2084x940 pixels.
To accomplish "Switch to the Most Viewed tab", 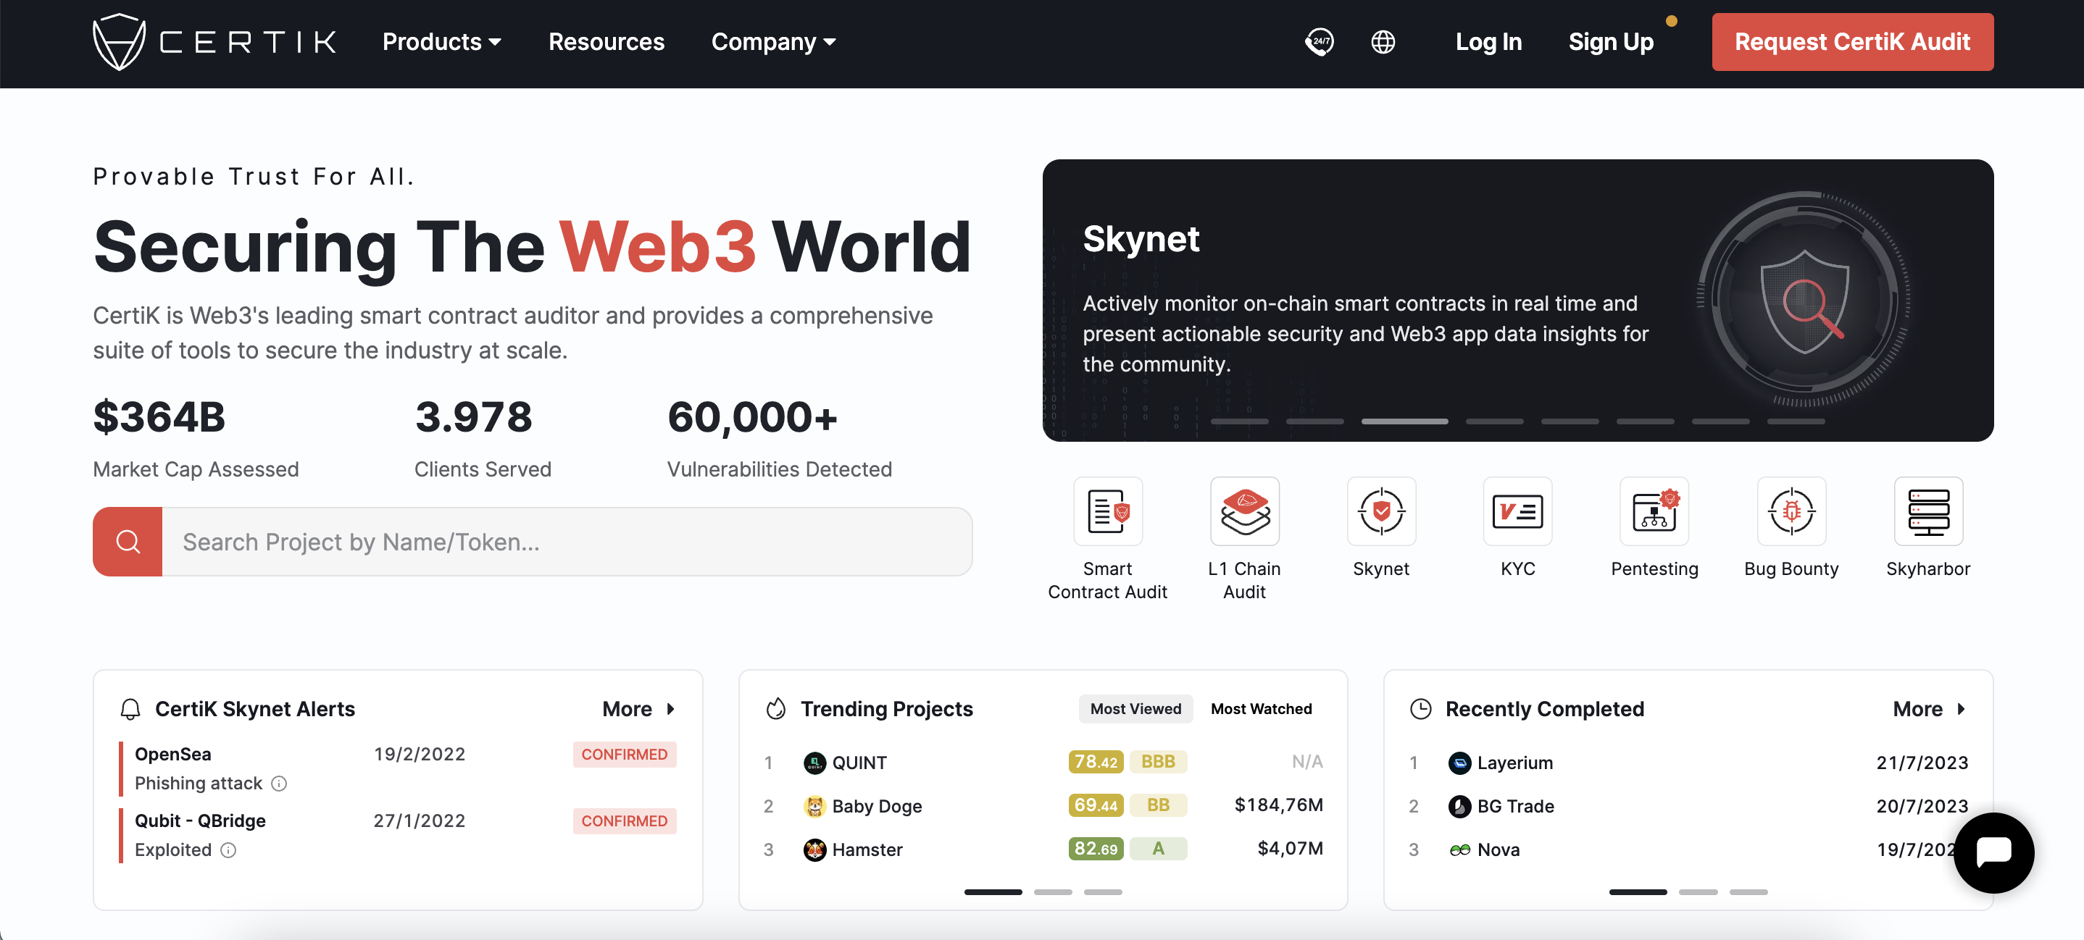I will pyautogui.click(x=1135, y=709).
